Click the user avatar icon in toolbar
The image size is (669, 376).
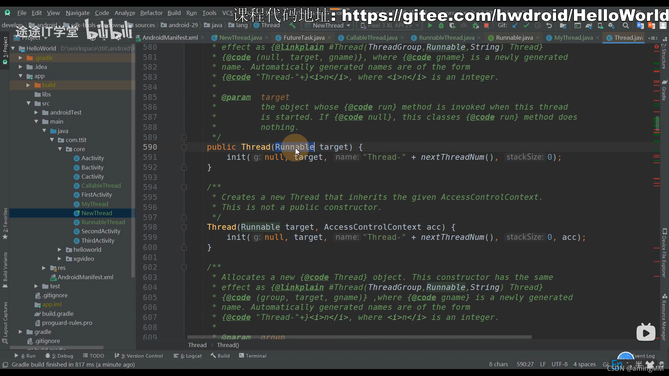coord(663,25)
